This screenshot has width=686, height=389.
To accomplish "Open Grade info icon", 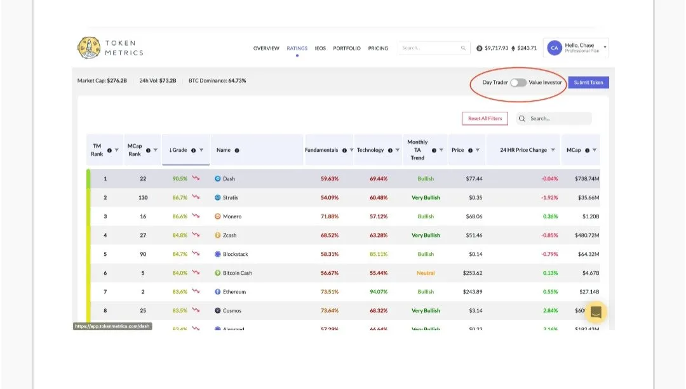I will coord(193,150).
